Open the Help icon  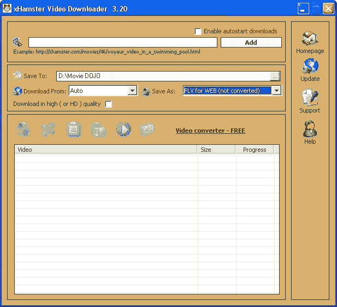[x=310, y=129]
